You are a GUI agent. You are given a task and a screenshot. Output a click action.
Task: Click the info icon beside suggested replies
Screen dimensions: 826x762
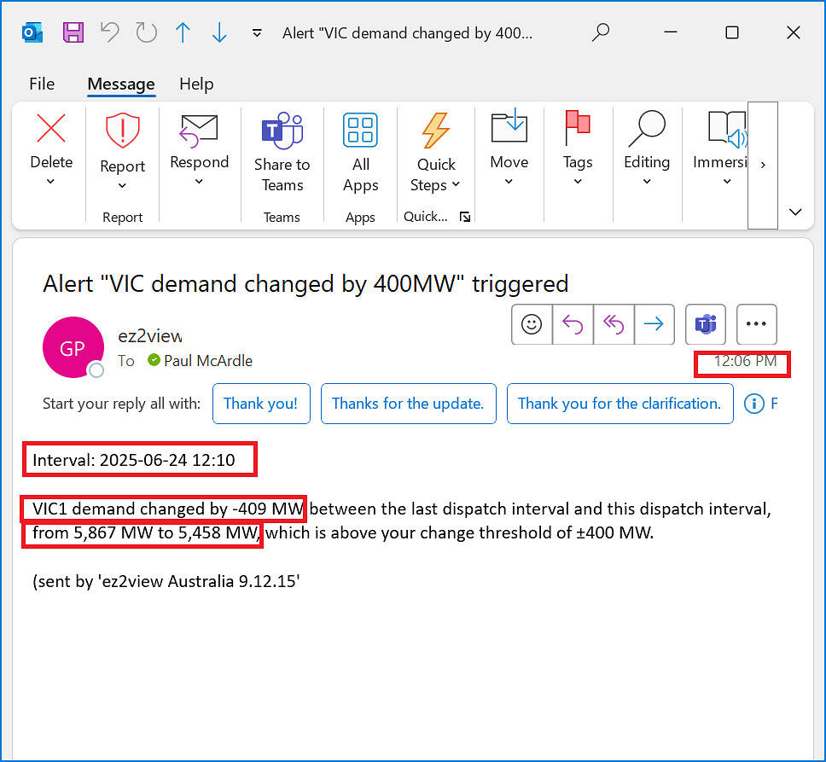753,404
